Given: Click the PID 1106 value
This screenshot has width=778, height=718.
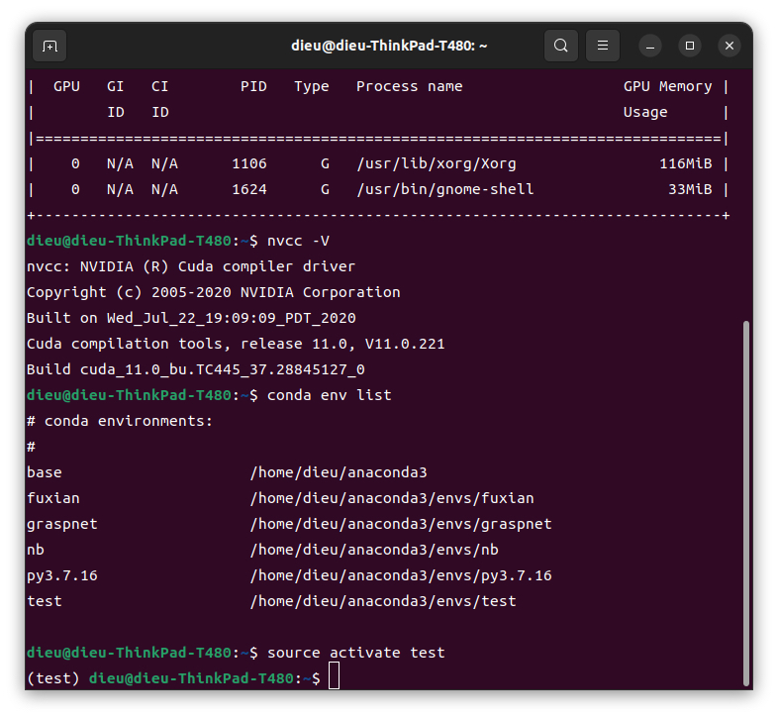Looking at the screenshot, I should click(249, 163).
